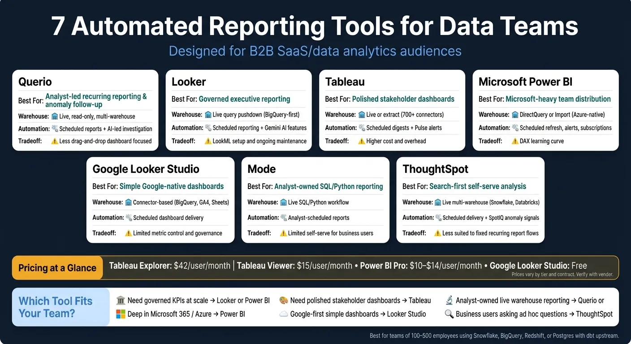Screen dimensions: 631x344
Task: Select the Which Tool Fits Your Team heading
Action: point(56,307)
